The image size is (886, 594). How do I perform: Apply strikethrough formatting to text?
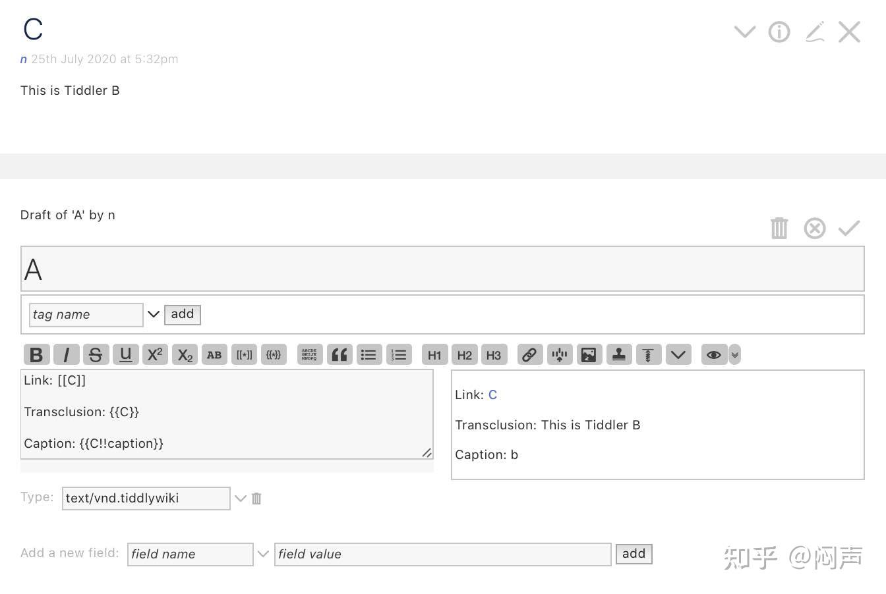tap(96, 355)
